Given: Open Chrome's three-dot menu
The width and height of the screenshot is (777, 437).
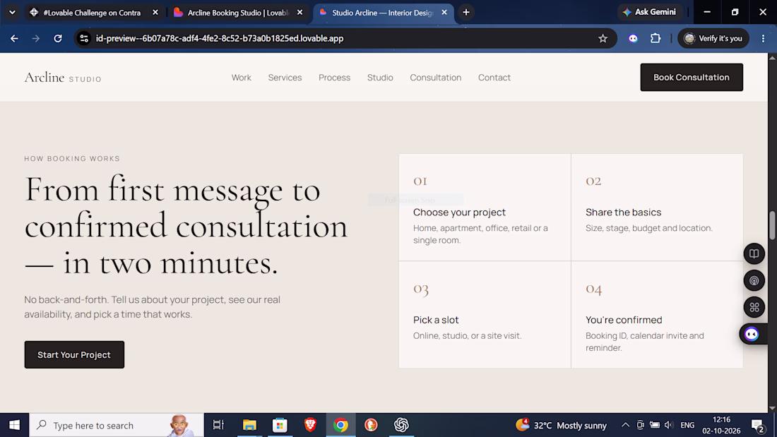Looking at the screenshot, I should (x=763, y=38).
